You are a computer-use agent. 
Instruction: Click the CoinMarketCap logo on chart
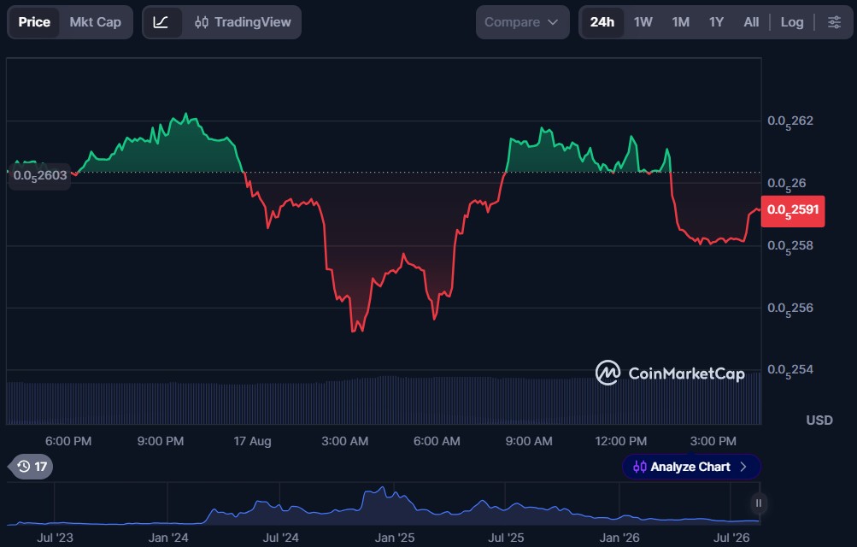pyautogui.click(x=670, y=373)
